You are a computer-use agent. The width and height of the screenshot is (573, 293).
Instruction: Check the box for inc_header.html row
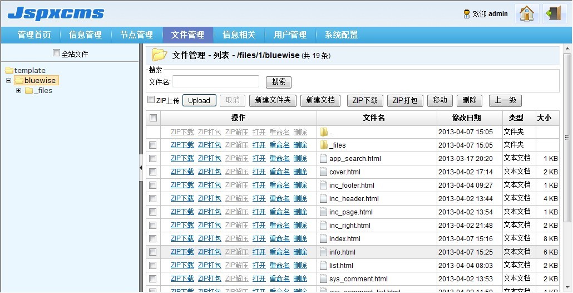tap(153, 199)
